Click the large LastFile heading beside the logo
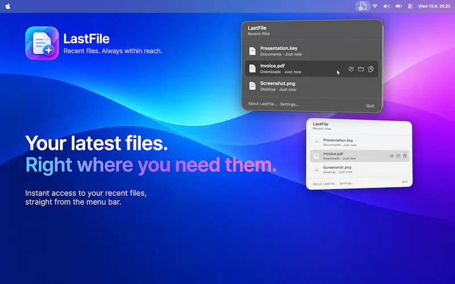 86,39
